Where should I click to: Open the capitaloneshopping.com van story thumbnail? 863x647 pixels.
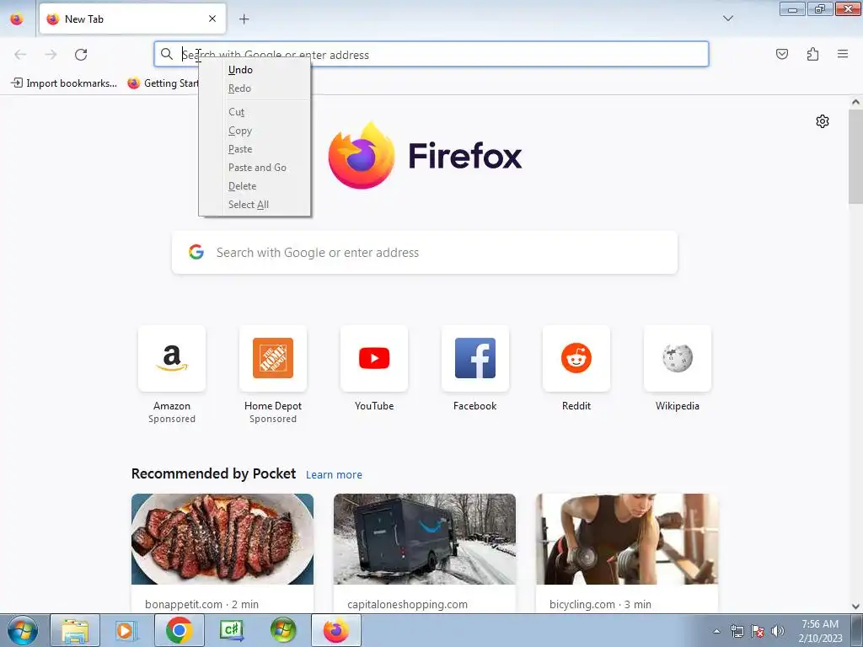coord(425,539)
